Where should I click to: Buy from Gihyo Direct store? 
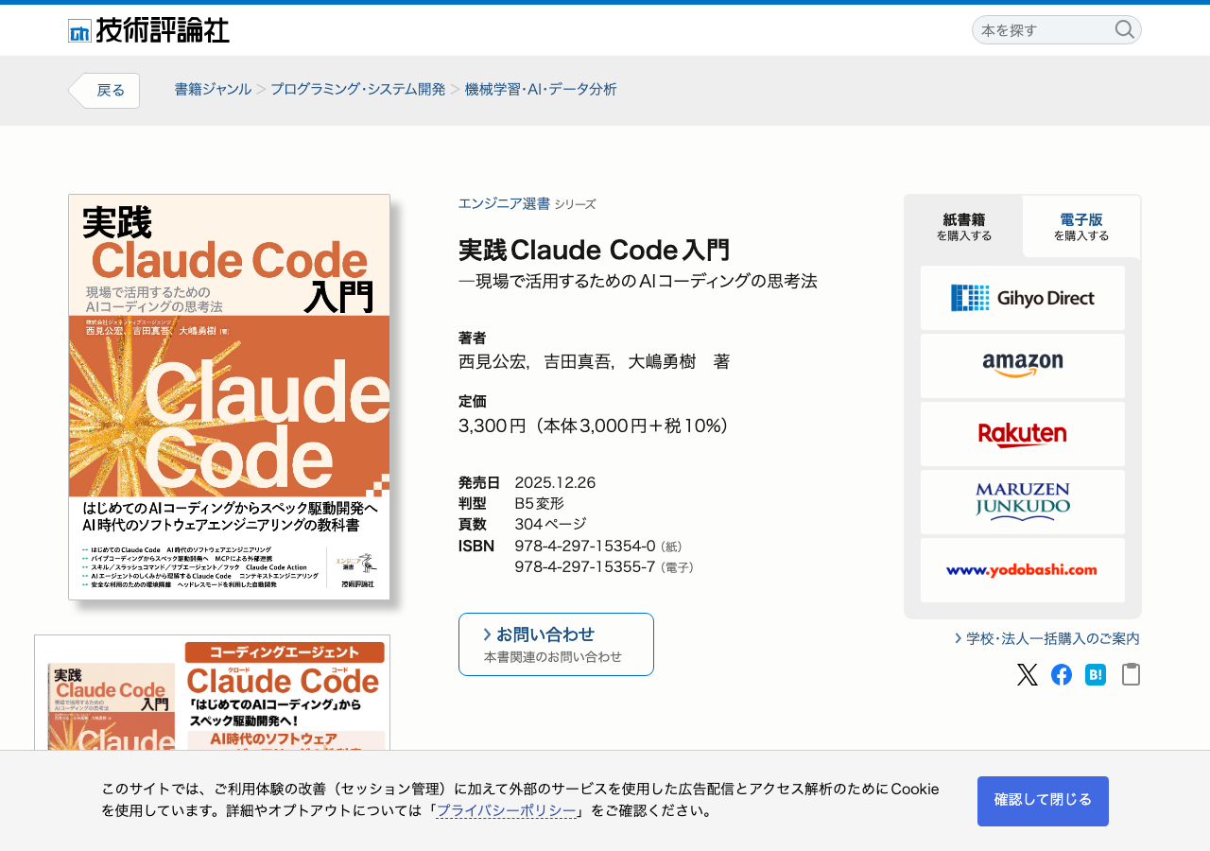click(x=1023, y=298)
